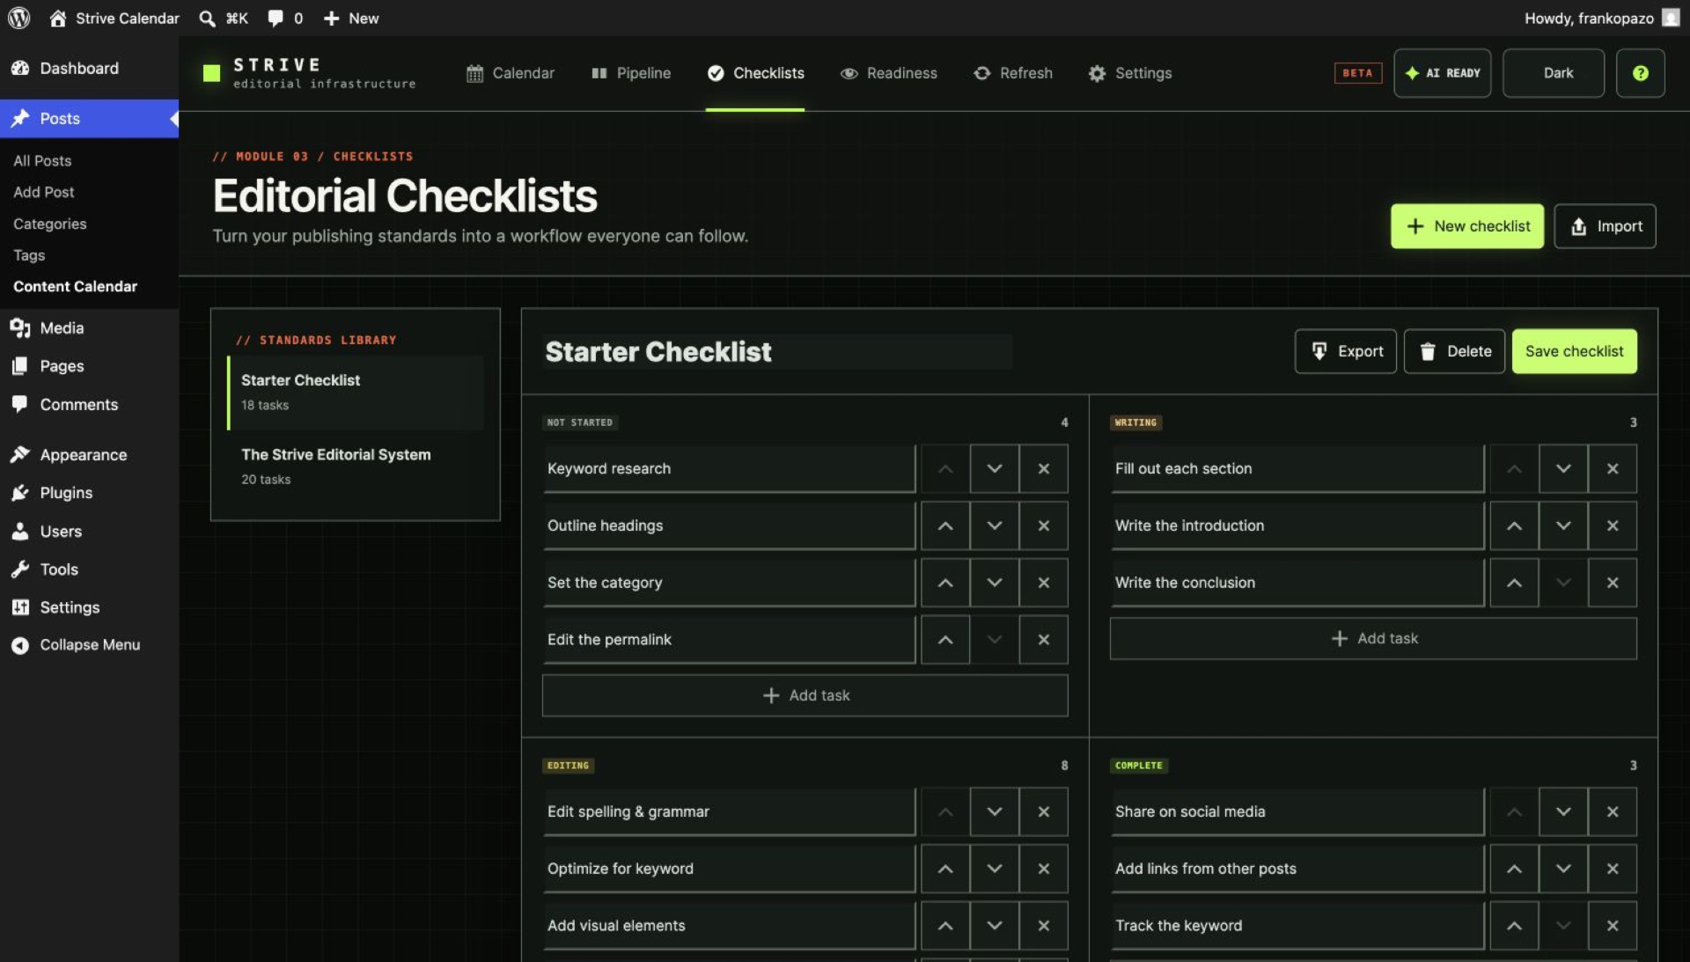Screen dimensions: 1690x962
Task: Move Fill out each section down
Action: click(1563, 468)
